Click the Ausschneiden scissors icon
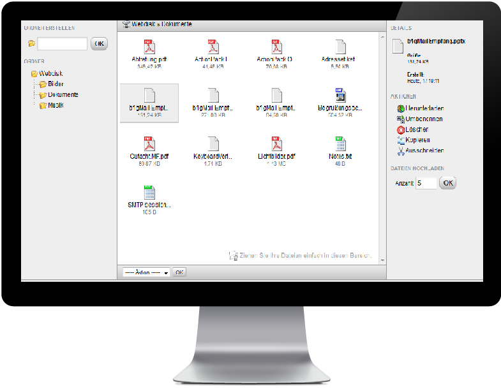This screenshot has height=389, width=501. click(400, 150)
